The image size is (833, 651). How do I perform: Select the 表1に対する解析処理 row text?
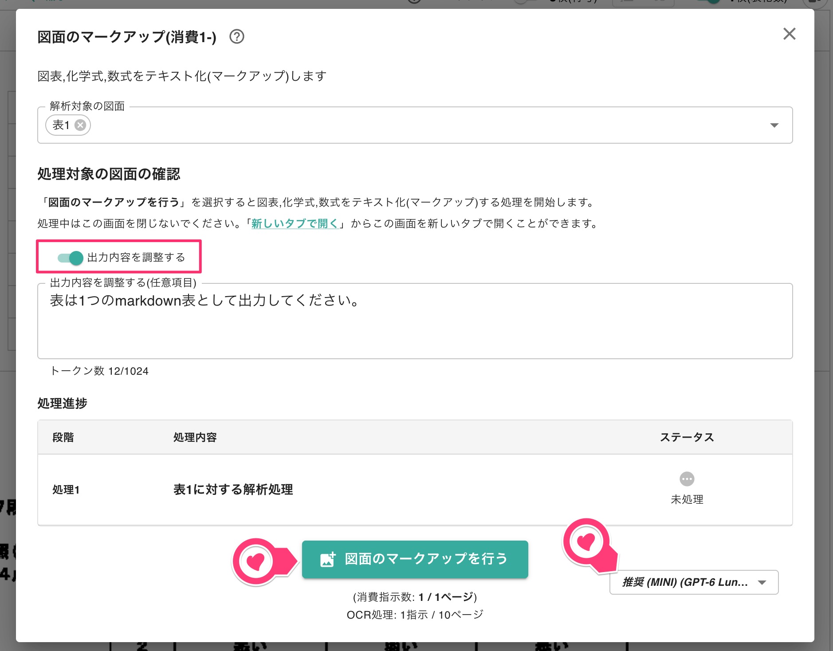click(x=233, y=490)
